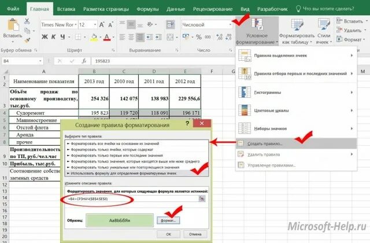Click the decrease font size icon
This screenshot has height=243, width=370.
[110, 24]
